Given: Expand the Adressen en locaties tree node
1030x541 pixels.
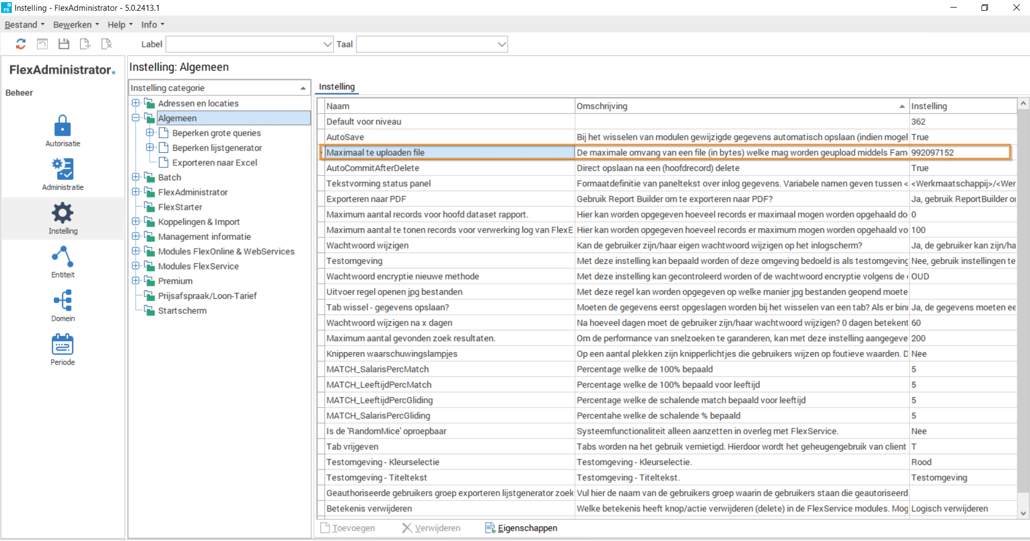Looking at the screenshot, I should [136, 103].
